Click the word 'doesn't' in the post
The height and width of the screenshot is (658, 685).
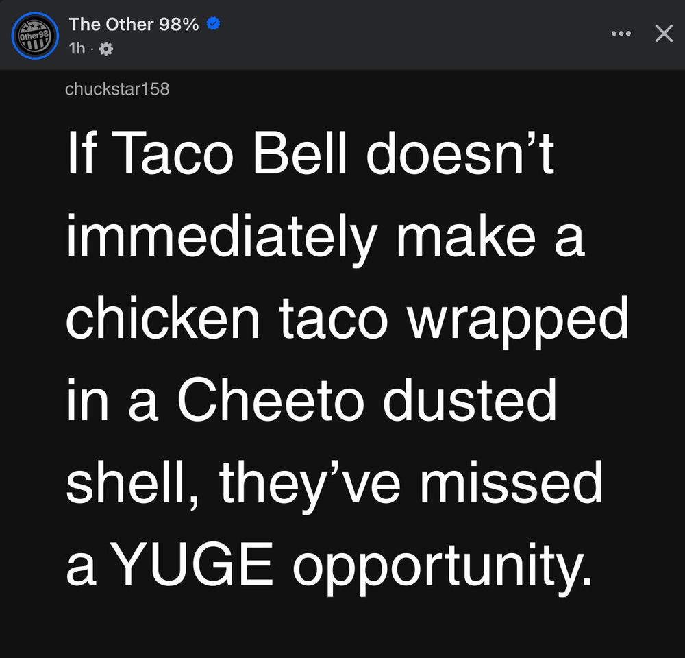(x=460, y=153)
